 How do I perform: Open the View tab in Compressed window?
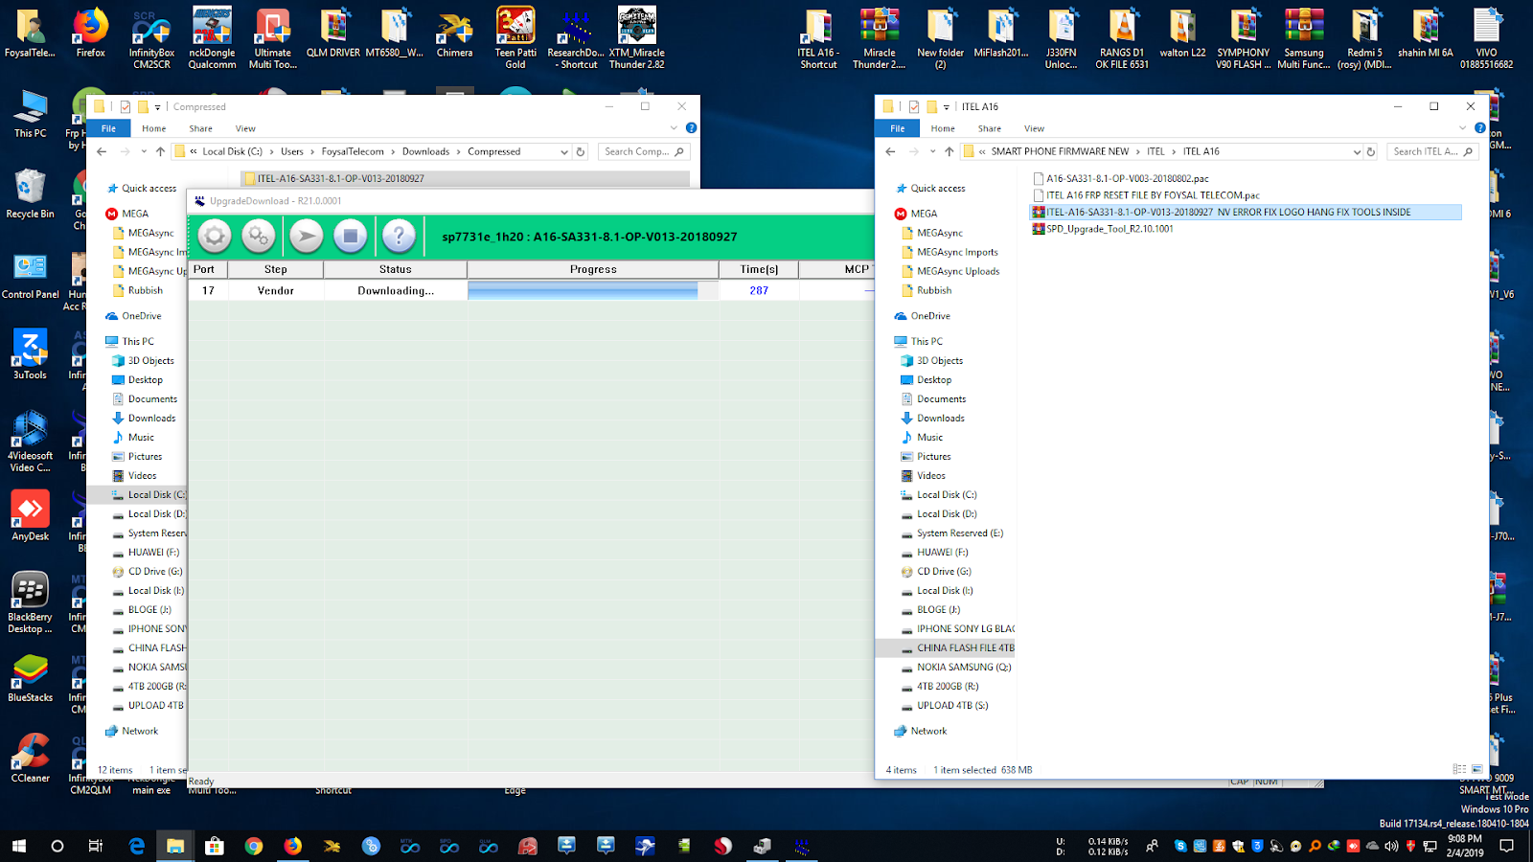[246, 128]
